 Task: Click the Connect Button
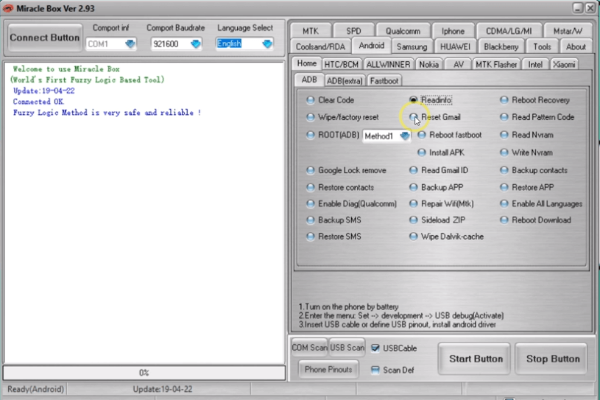click(45, 38)
